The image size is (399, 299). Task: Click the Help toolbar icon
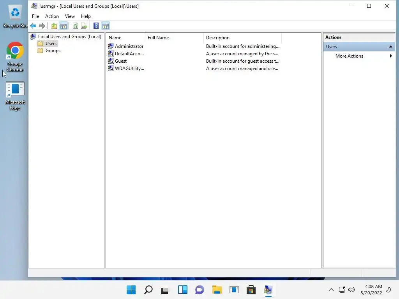point(96,26)
